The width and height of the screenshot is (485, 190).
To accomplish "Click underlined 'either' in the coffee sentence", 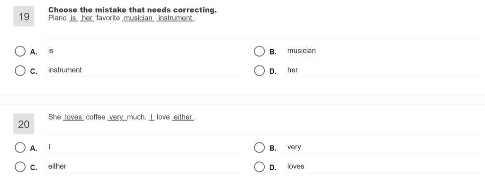I will tap(183, 117).
